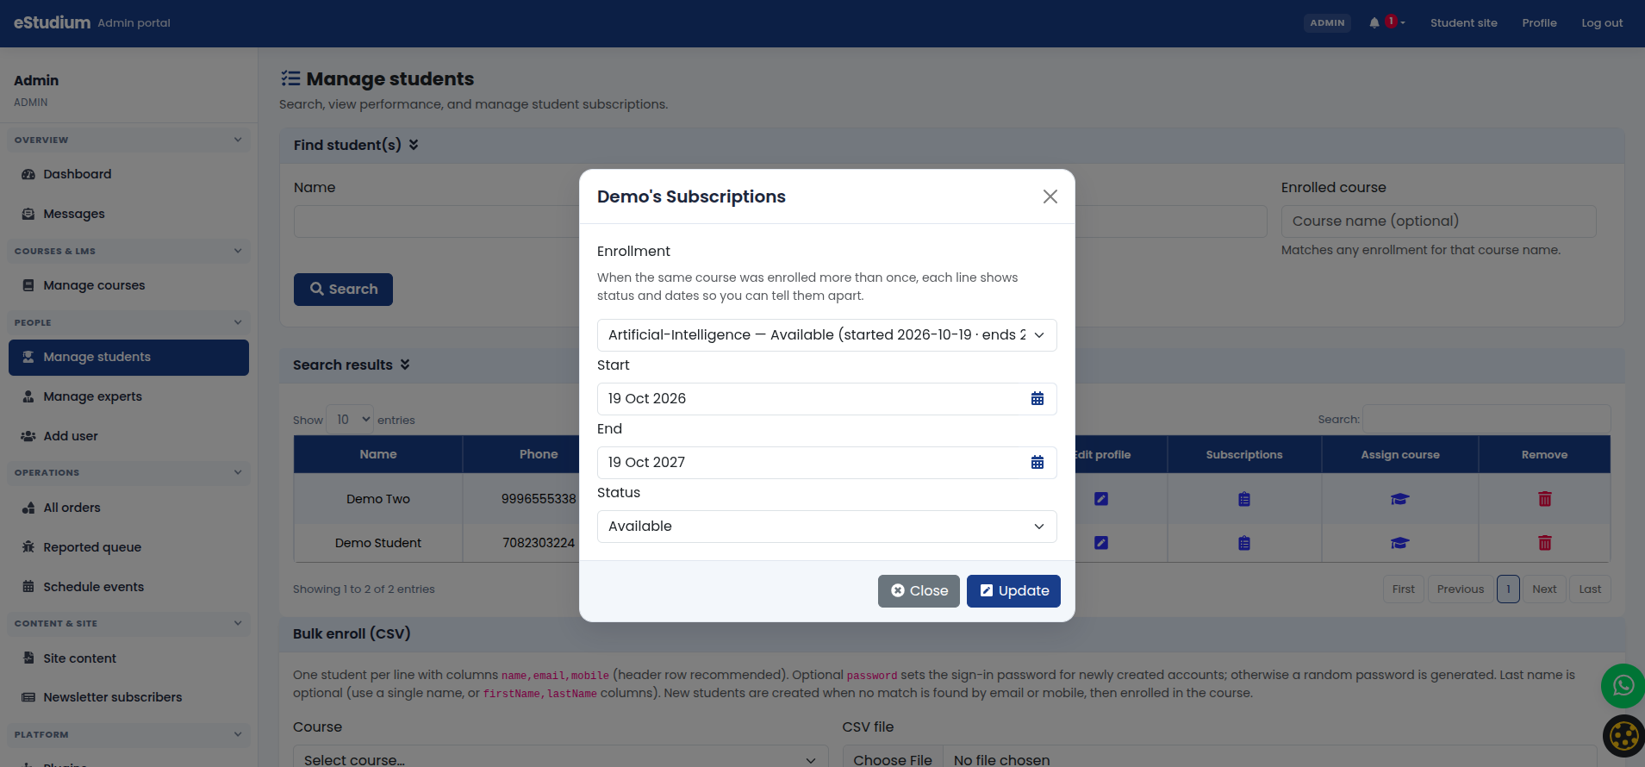Select the Enrollment course dropdown

(826, 334)
